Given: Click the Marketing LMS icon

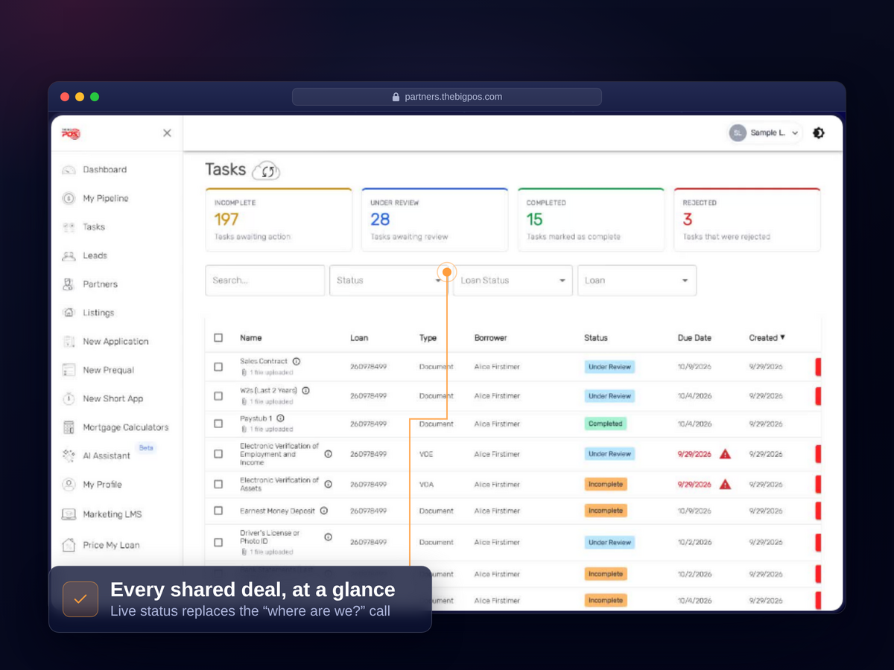Looking at the screenshot, I should (69, 514).
